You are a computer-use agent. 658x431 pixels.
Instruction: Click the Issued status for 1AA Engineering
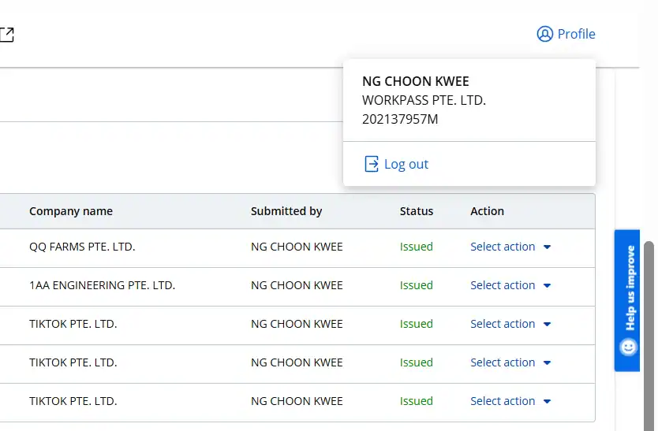click(416, 285)
